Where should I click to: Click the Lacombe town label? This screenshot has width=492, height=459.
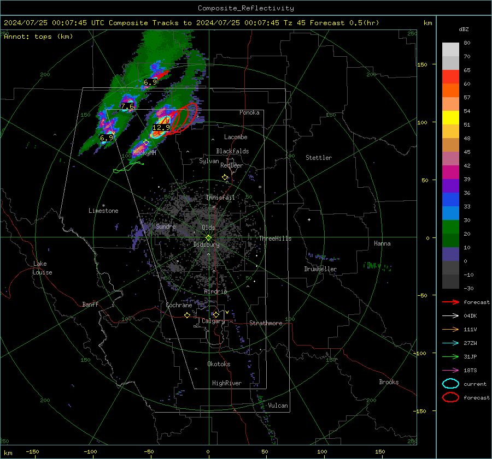(x=236, y=137)
